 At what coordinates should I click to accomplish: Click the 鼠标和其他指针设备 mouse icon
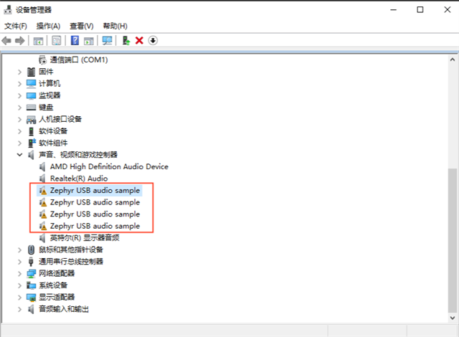(31, 250)
